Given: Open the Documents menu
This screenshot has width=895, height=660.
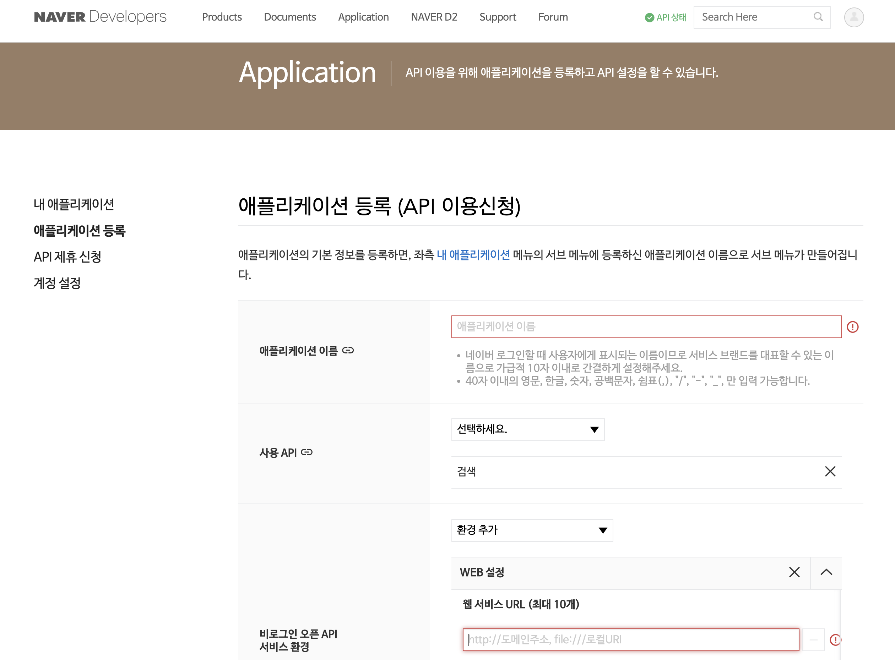Looking at the screenshot, I should [289, 17].
